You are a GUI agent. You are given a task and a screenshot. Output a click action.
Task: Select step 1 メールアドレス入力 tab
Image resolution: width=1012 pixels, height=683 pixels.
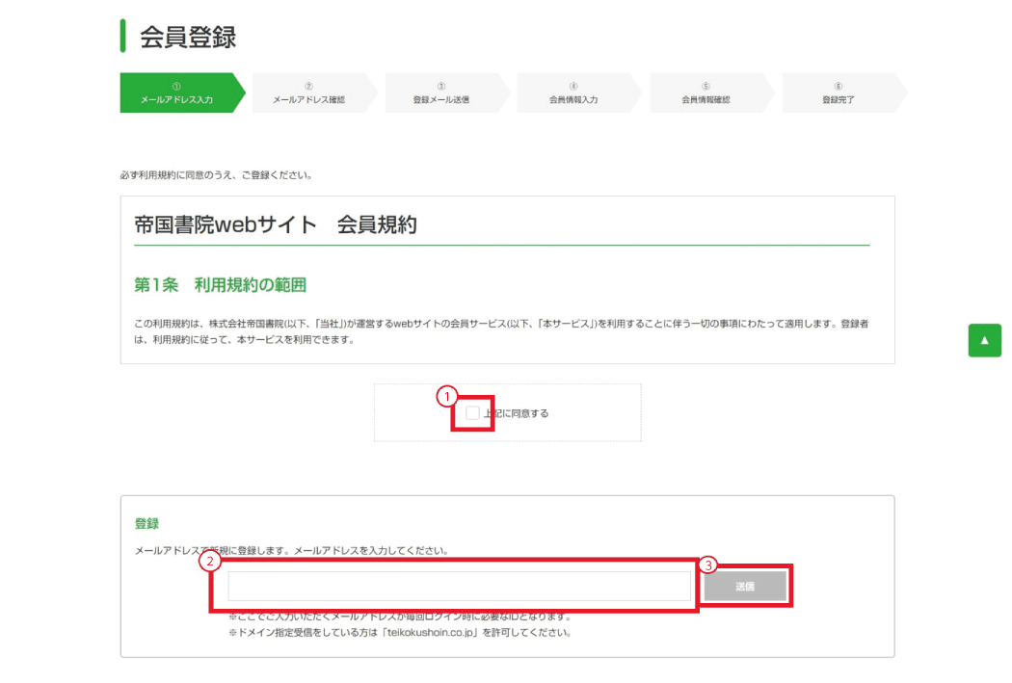coord(183,92)
